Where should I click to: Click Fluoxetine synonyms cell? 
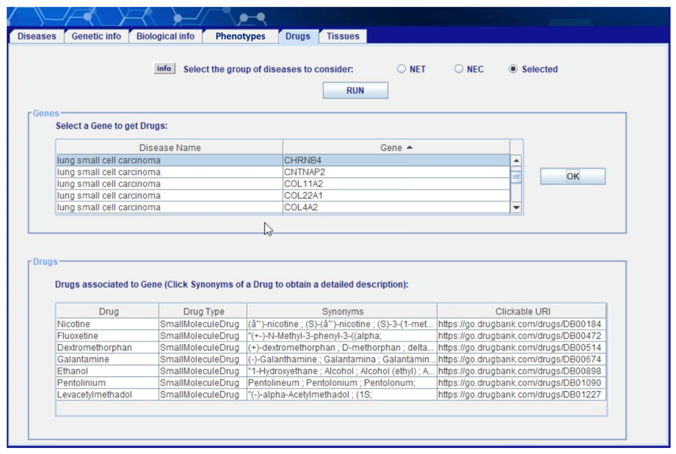click(x=342, y=336)
